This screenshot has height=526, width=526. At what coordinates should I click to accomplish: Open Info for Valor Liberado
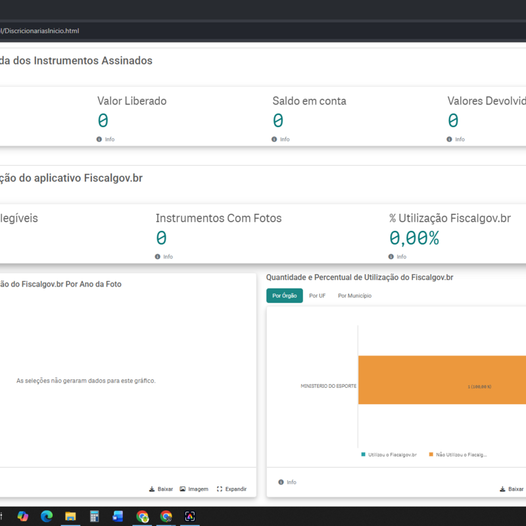(x=106, y=139)
